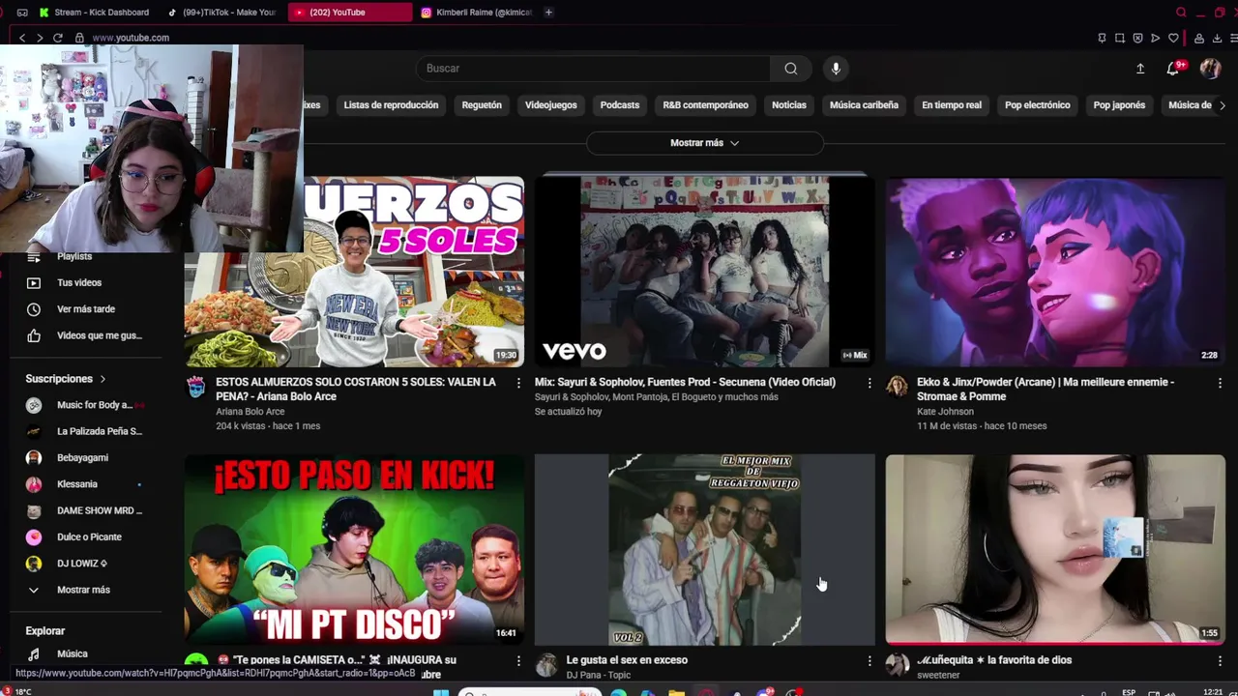Switch to Stream - Kick Dashboard tab
This screenshot has width=1238, height=696.
click(x=95, y=13)
